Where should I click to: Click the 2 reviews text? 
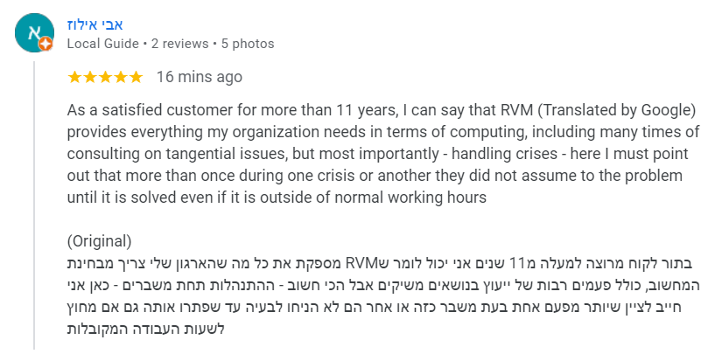point(180,44)
